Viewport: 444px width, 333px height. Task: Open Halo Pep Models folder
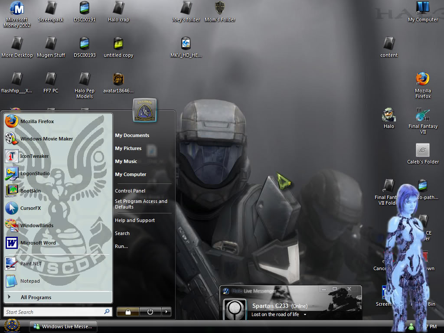(x=85, y=85)
